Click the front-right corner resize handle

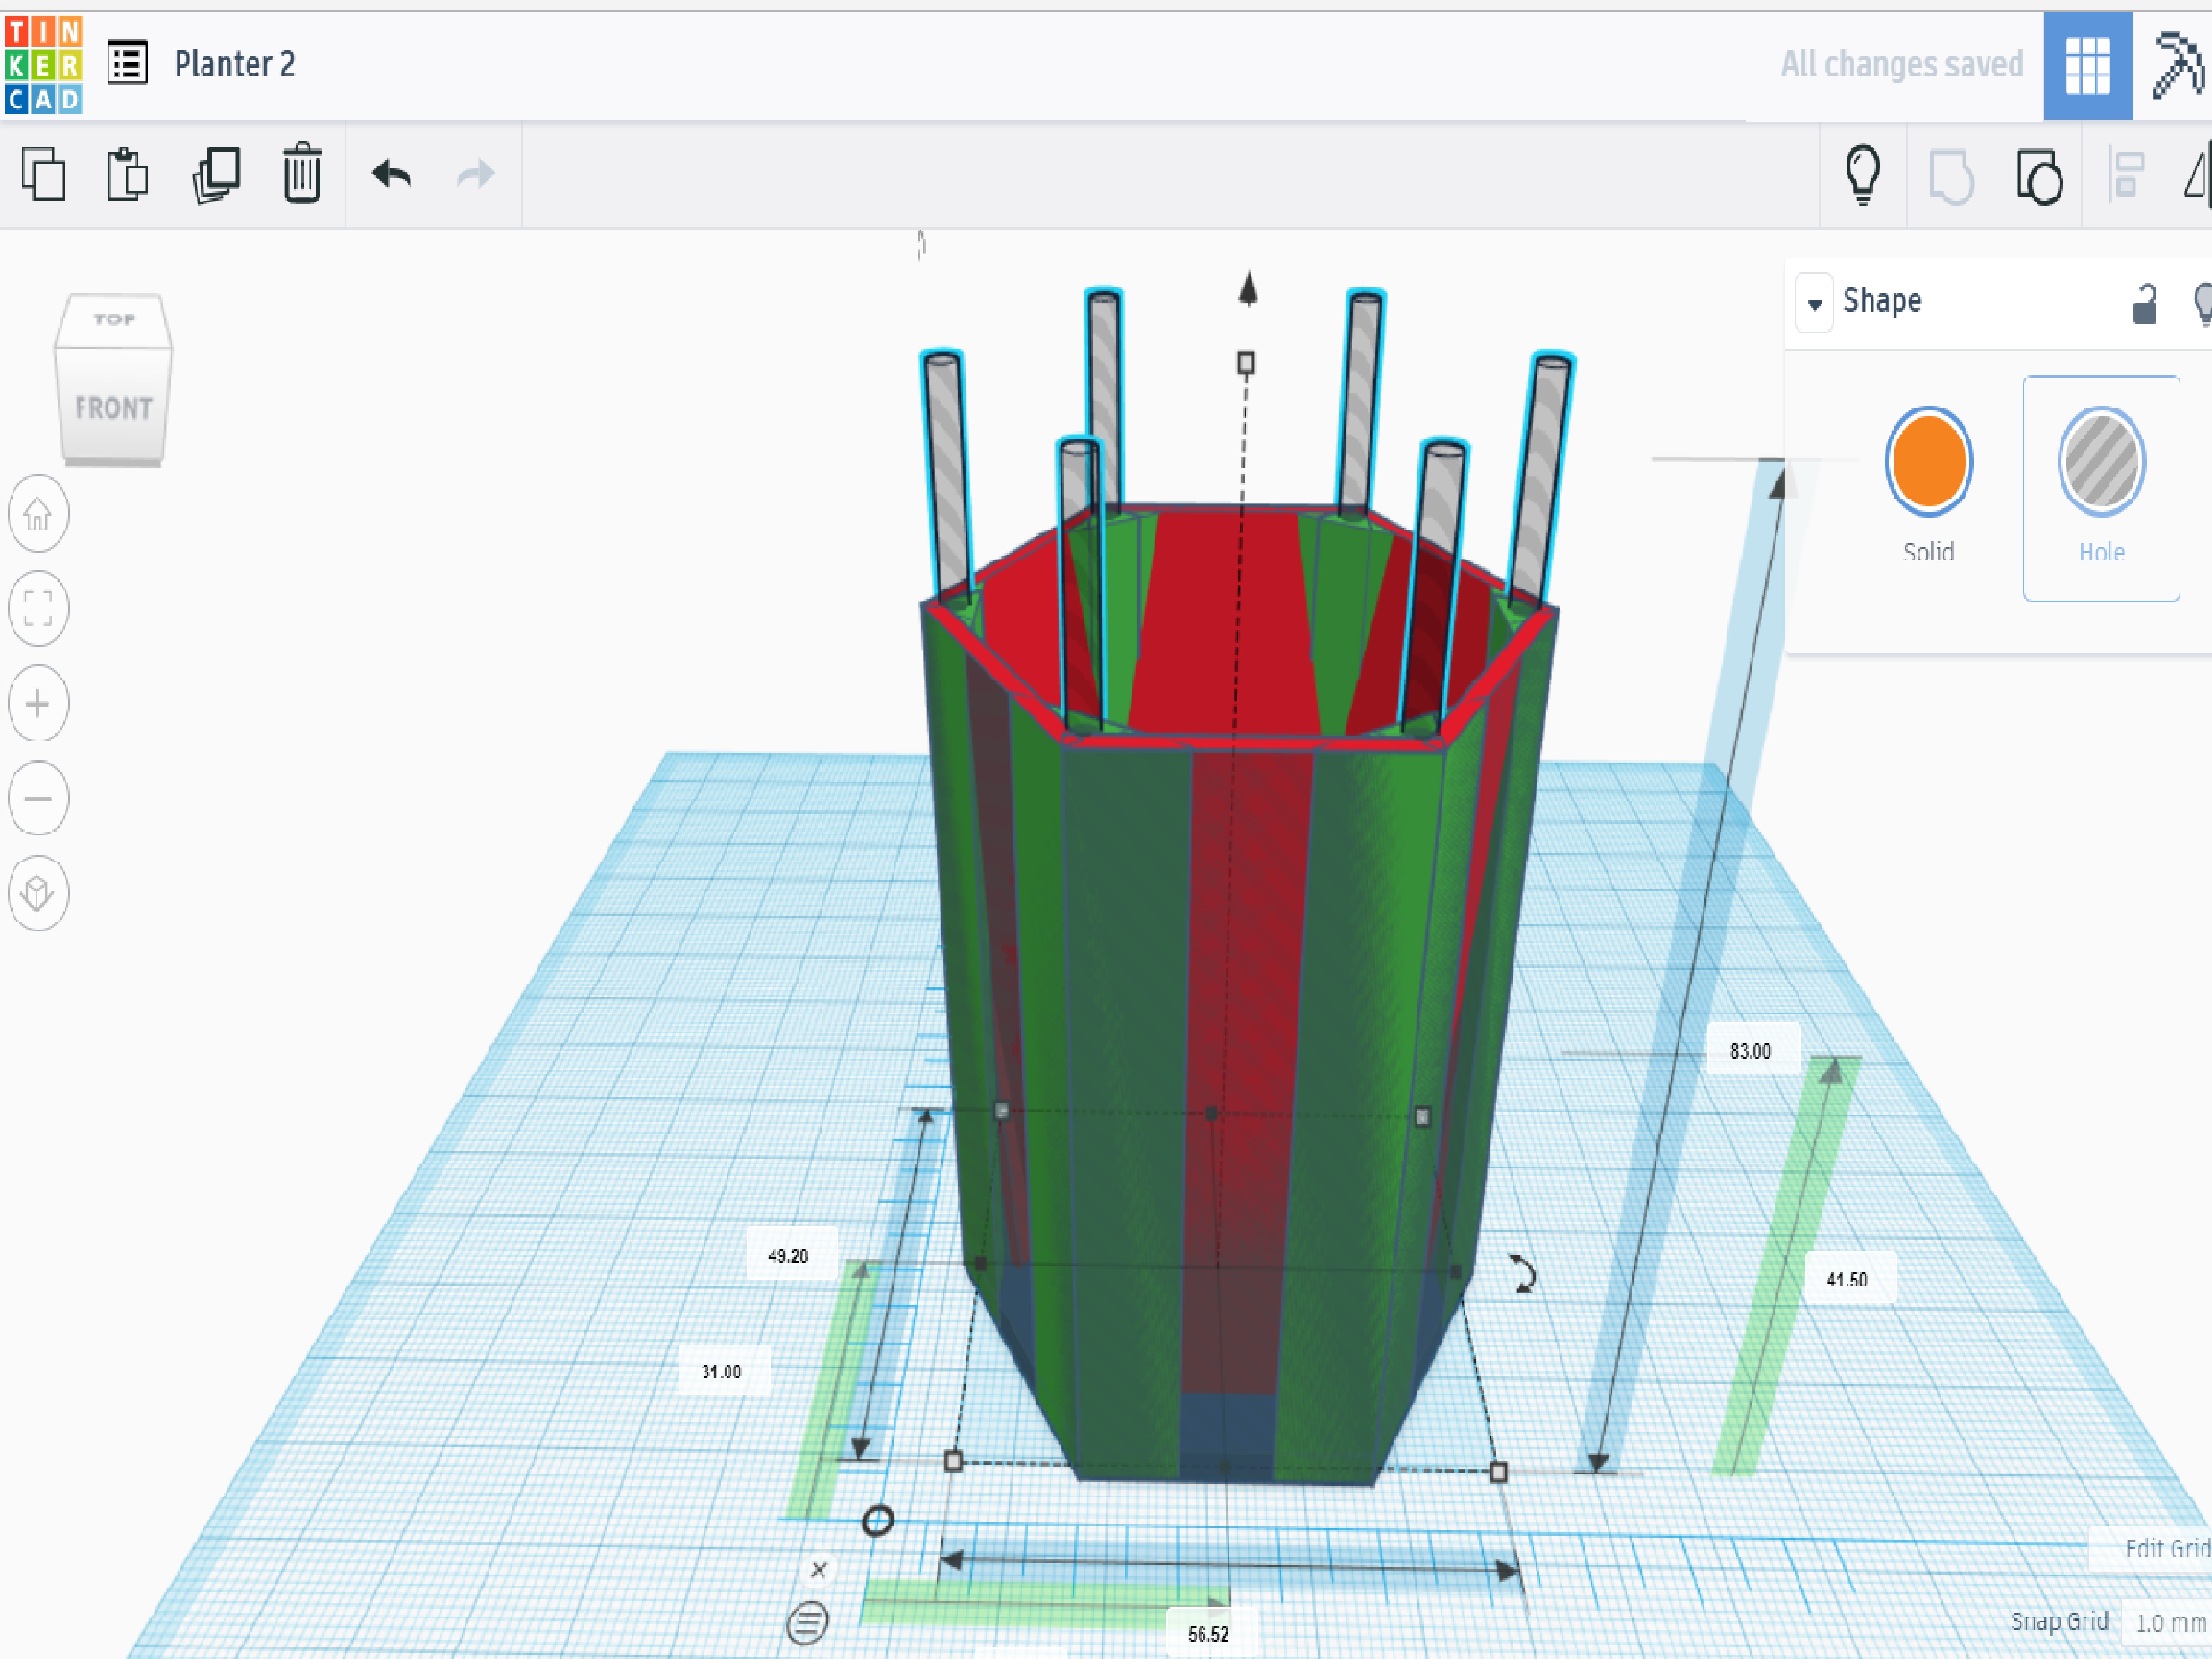1498,1472
